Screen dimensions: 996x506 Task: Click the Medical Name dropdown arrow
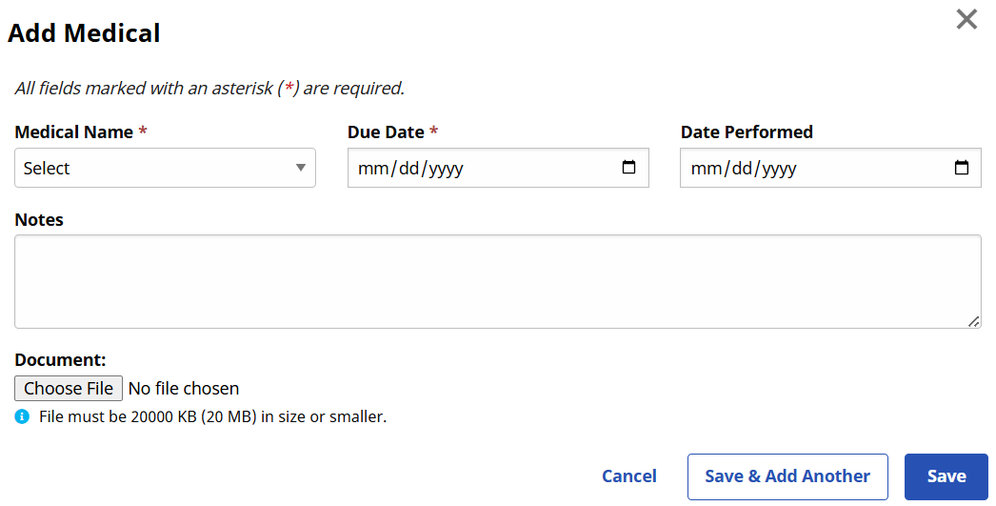[301, 168]
